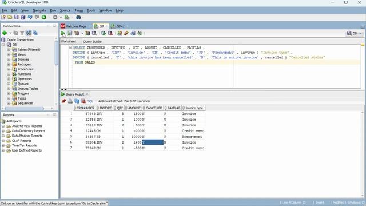
Task: Expand the Indexes node
Action: pyautogui.click(x=9, y=60)
